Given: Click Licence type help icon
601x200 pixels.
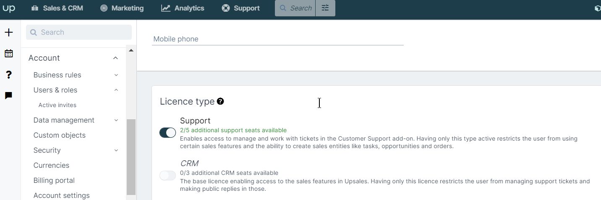Looking at the screenshot, I should 220,101.
